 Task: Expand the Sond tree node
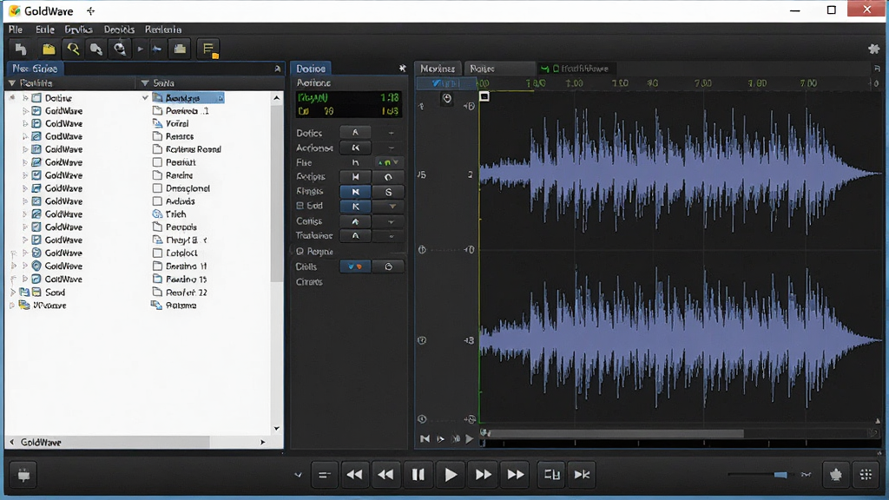pyautogui.click(x=12, y=293)
